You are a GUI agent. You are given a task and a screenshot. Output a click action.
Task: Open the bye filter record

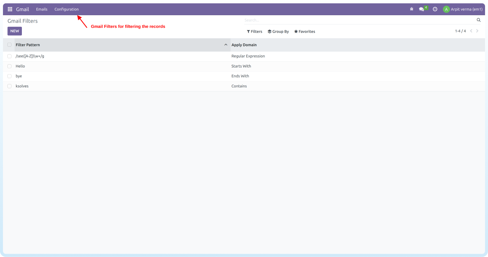[x=19, y=76]
